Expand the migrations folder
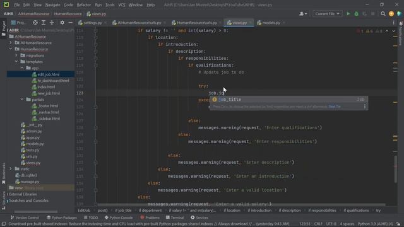The width and height of the screenshot is (404, 227). tap(16, 55)
